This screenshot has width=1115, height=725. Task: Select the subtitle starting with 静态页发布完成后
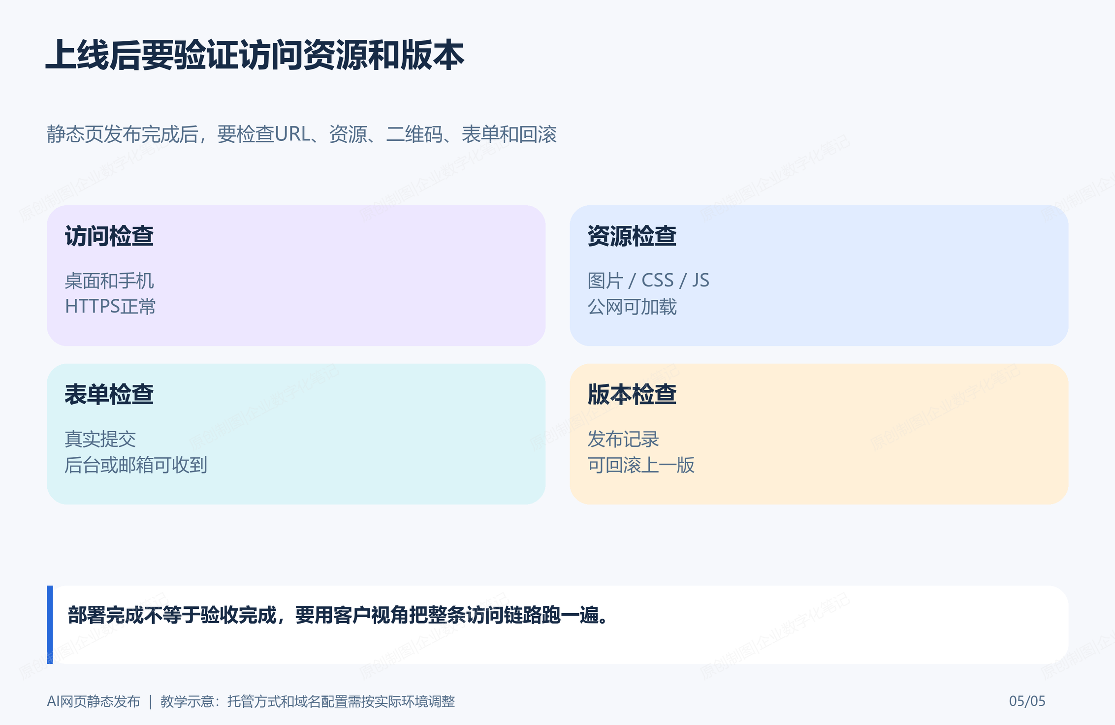[302, 134]
